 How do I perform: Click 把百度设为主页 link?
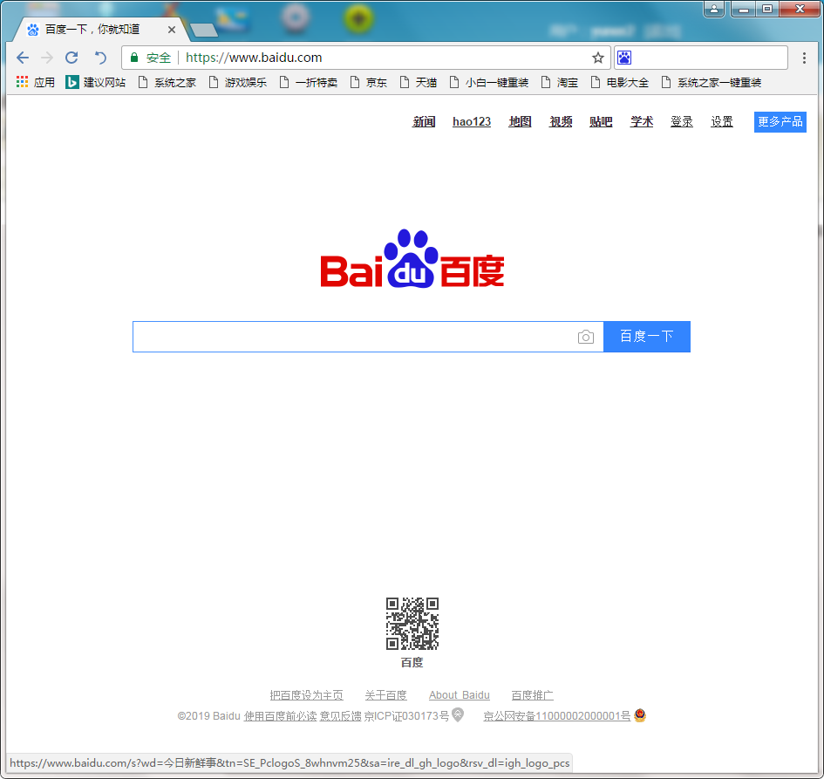[x=306, y=695]
